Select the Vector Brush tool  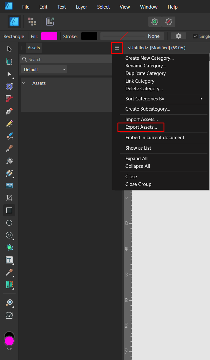[x=9, y=136]
